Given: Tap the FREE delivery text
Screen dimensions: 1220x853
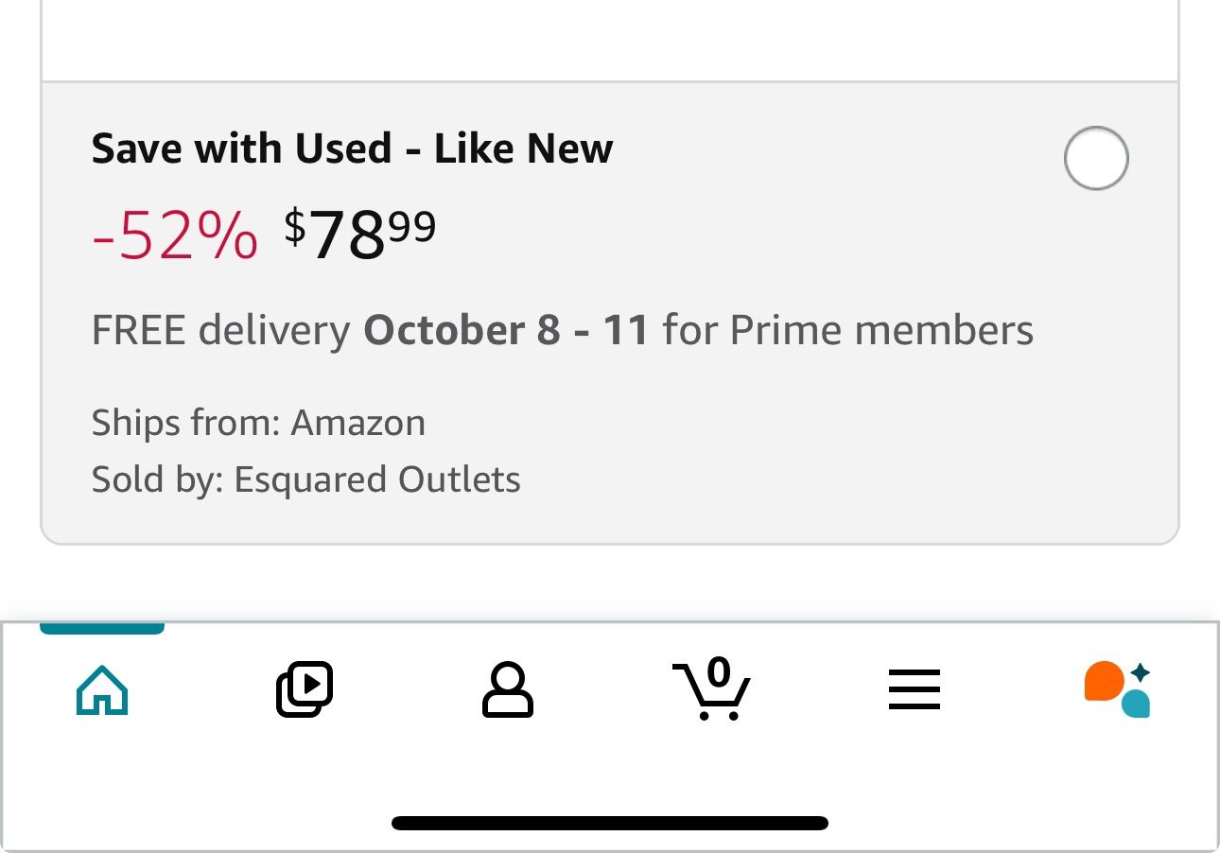Looking at the screenshot, I should [x=220, y=330].
